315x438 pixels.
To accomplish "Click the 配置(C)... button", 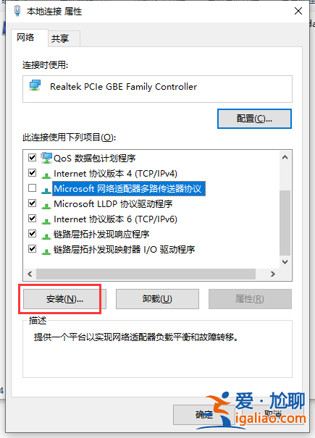I will pos(254,119).
